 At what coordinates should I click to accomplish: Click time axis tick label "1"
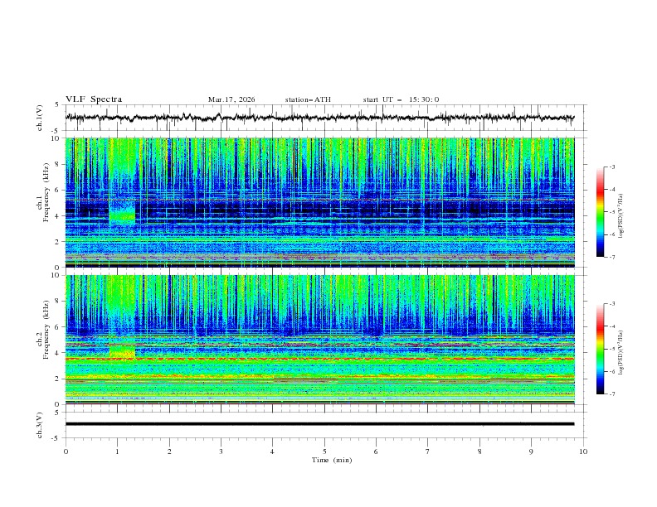click(x=117, y=451)
